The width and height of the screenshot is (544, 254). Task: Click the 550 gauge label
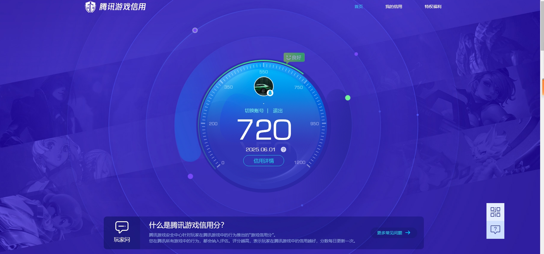click(x=264, y=72)
